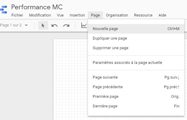Redo the last undone action

coord(66,25)
